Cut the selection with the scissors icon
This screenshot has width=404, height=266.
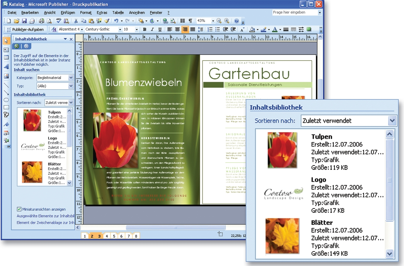click(76, 21)
